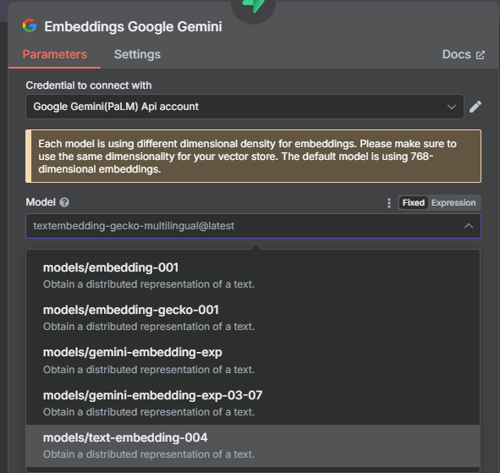Click the Model search input field
The height and width of the screenshot is (473, 500).
tap(245, 226)
